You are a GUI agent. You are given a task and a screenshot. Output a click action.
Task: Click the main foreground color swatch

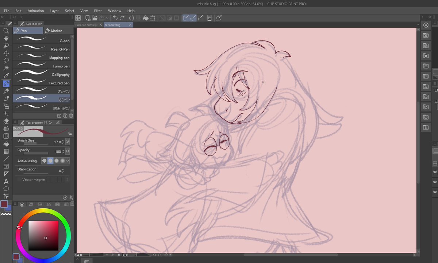coord(4,204)
